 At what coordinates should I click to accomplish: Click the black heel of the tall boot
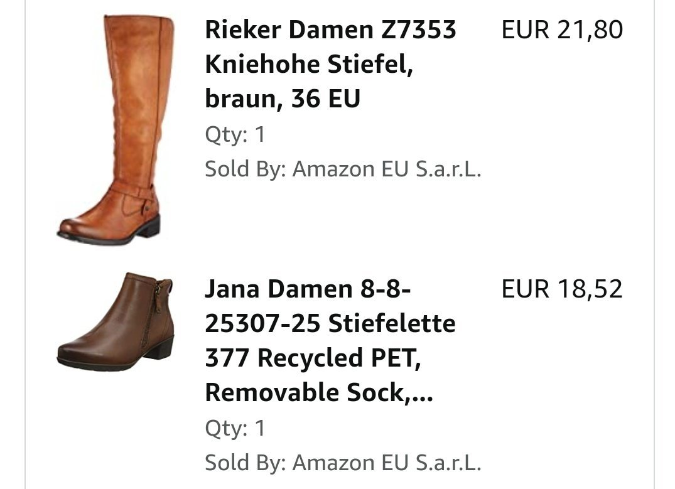tap(151, 226)
